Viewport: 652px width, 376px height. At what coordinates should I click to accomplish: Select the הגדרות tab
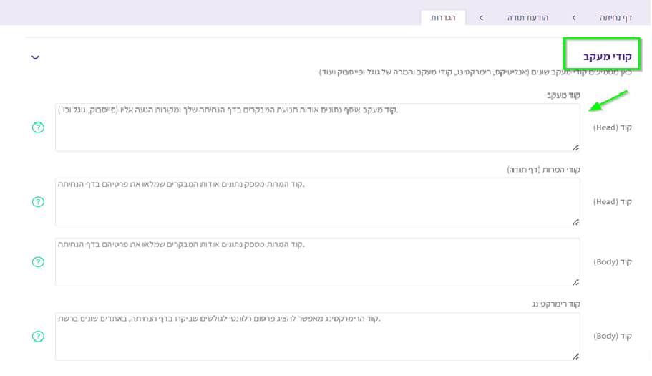pyautogui.click(x=443, y=18)
